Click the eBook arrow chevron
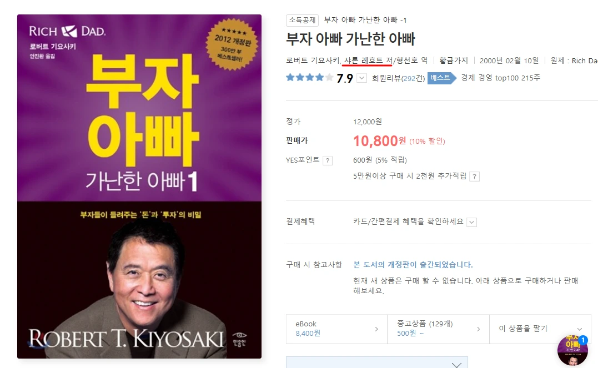This screenshot has width=598, height=368. [376, 329]
